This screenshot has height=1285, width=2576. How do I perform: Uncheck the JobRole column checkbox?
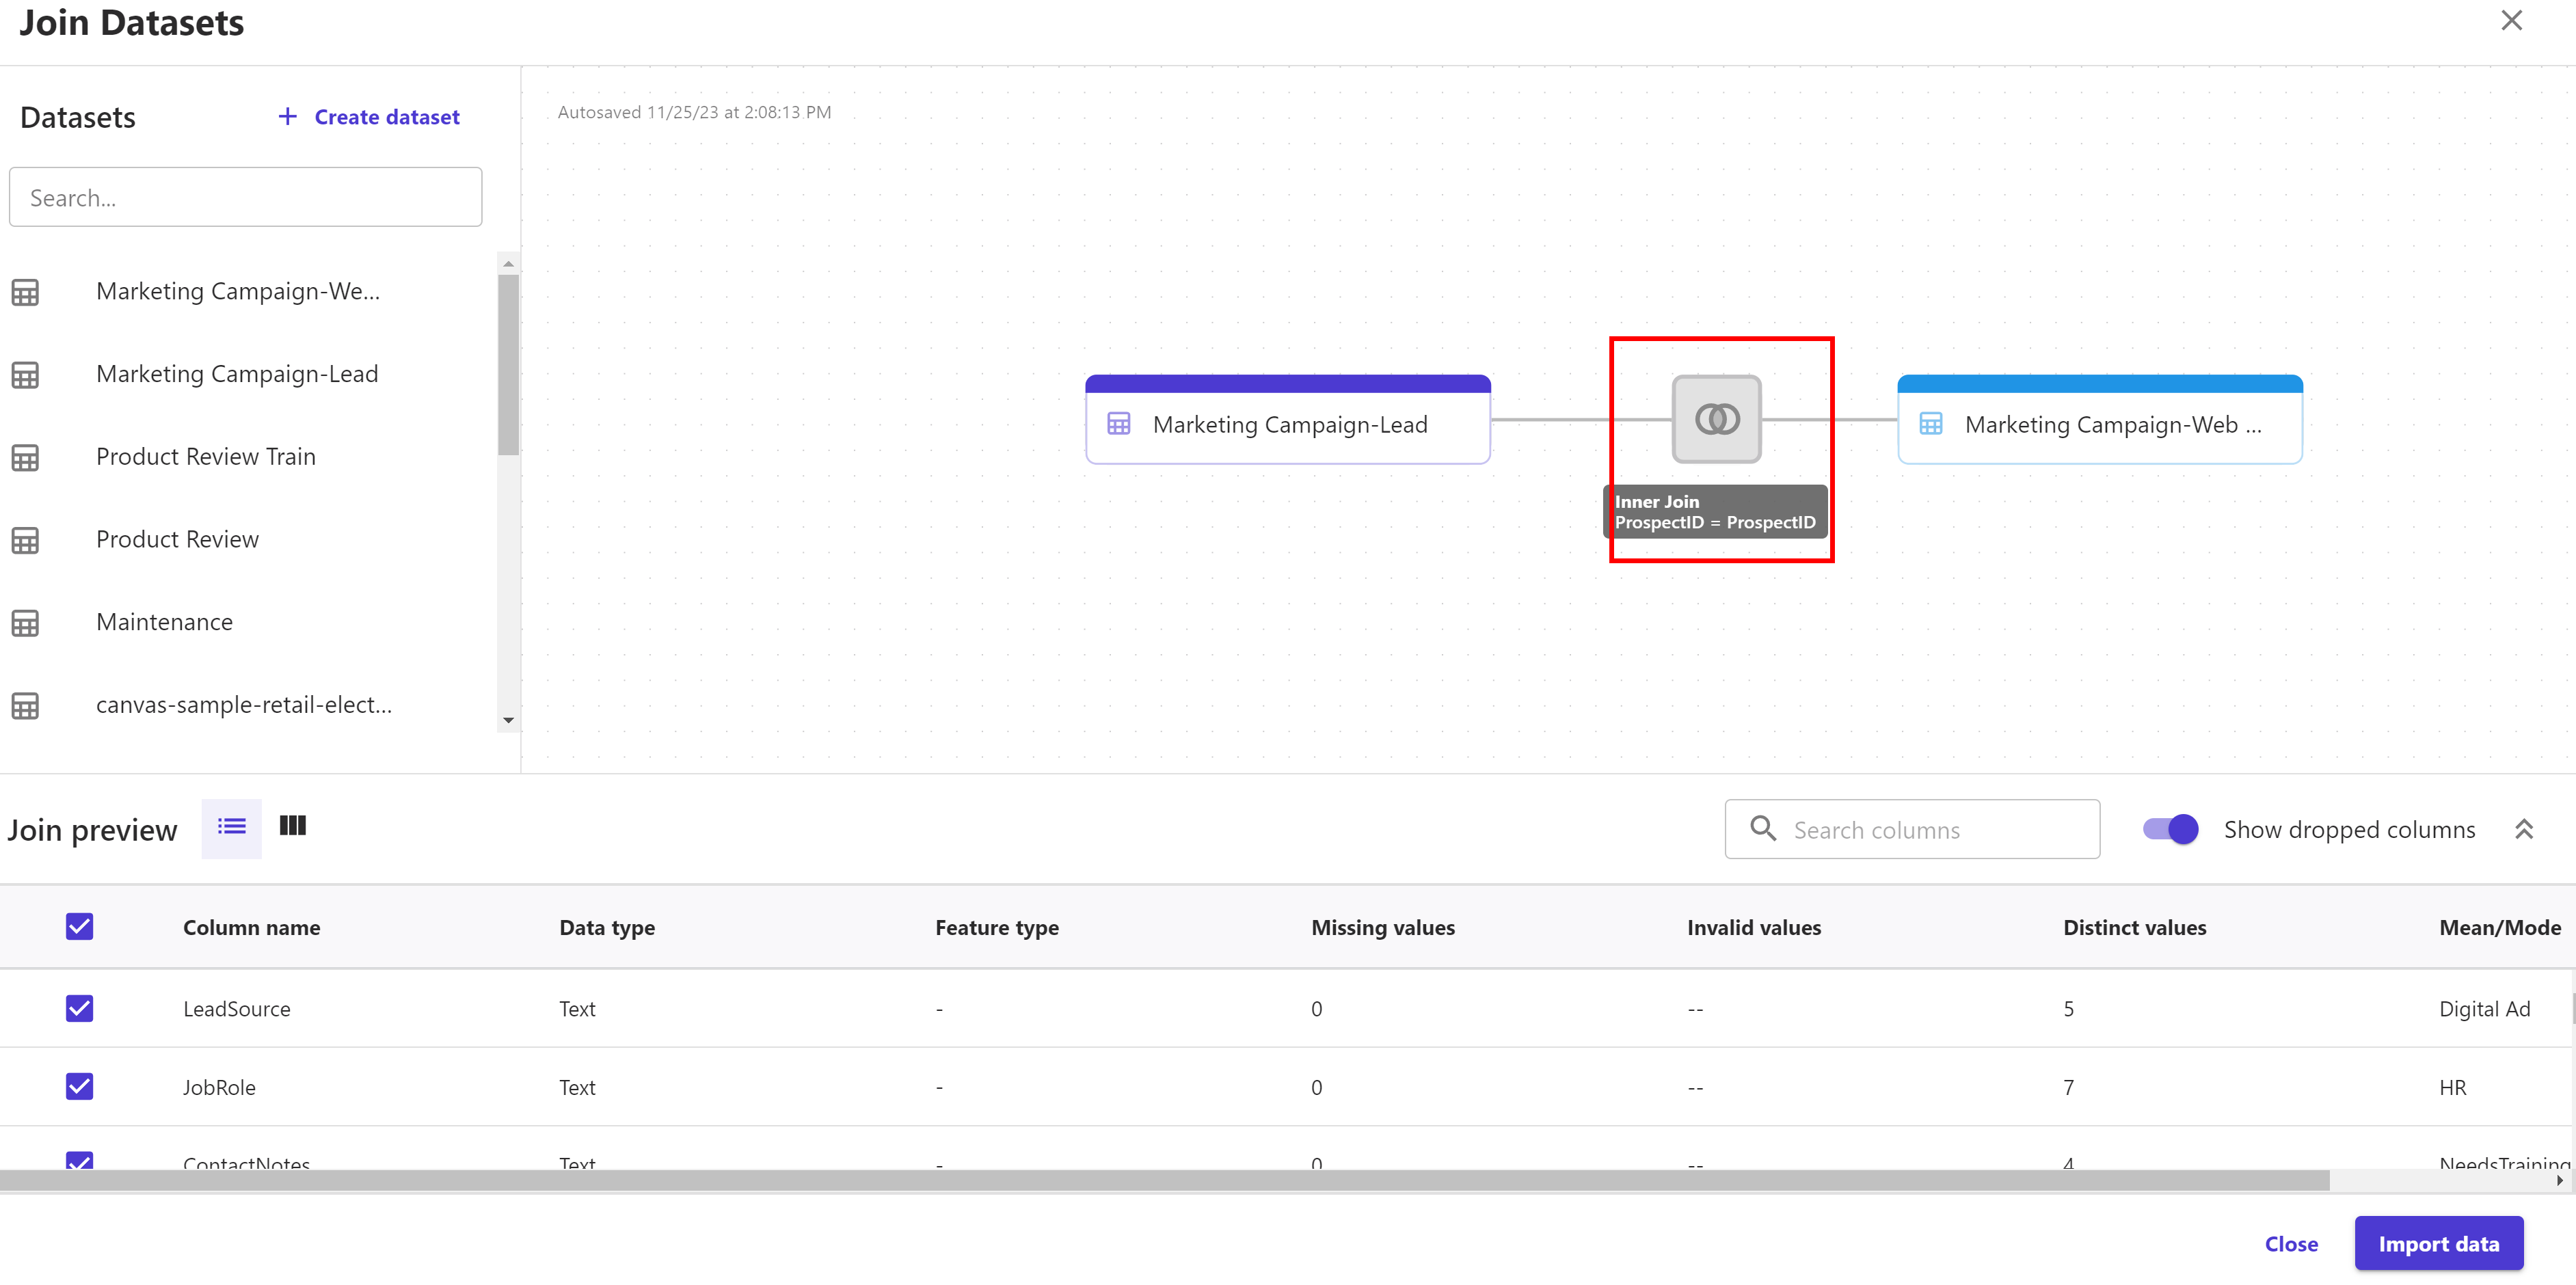[x=80, y=1086]
